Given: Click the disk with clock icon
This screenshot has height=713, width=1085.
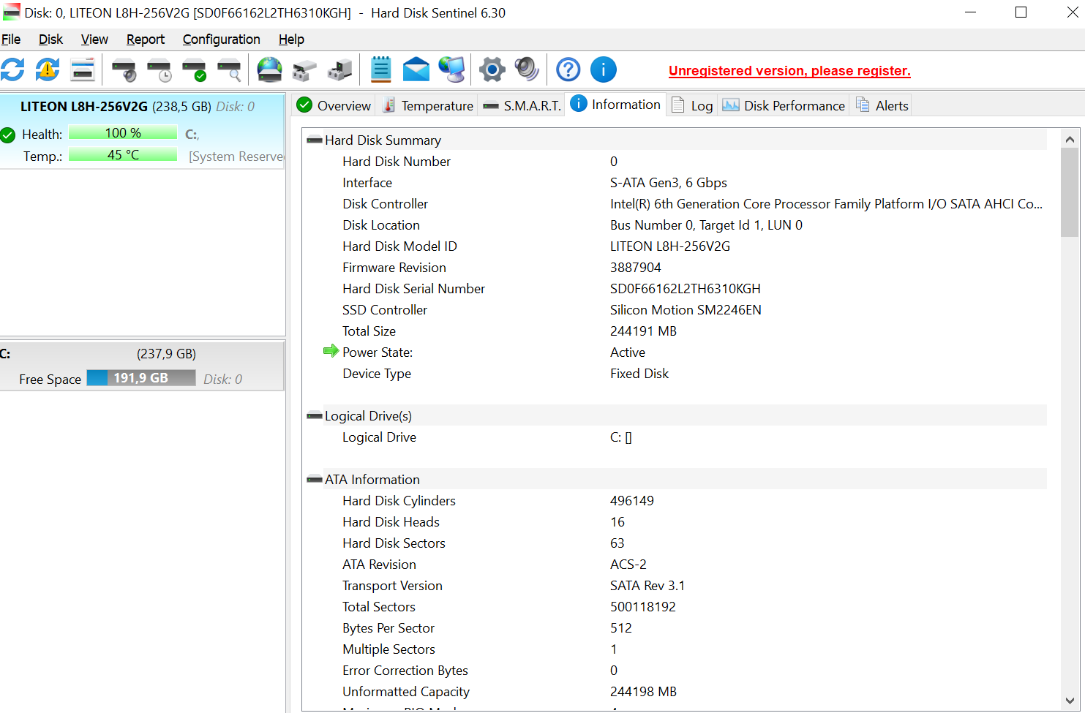Looking at the screenshot, I should 159,70.
